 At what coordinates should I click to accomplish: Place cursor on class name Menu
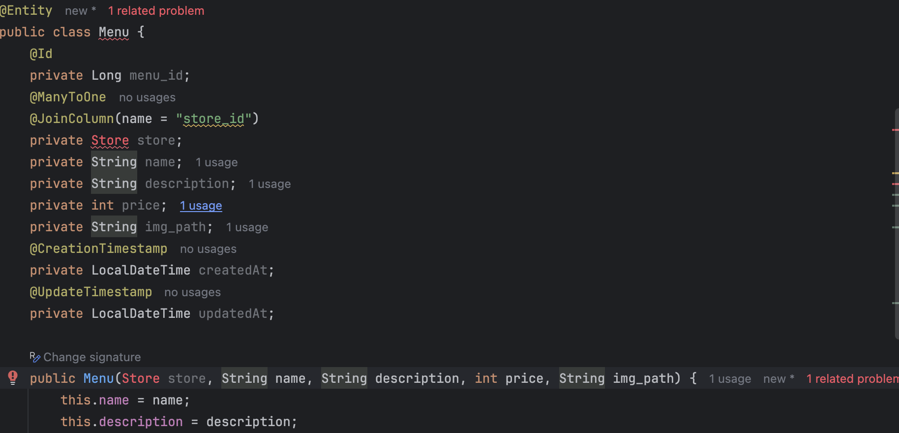pos(114,32)
